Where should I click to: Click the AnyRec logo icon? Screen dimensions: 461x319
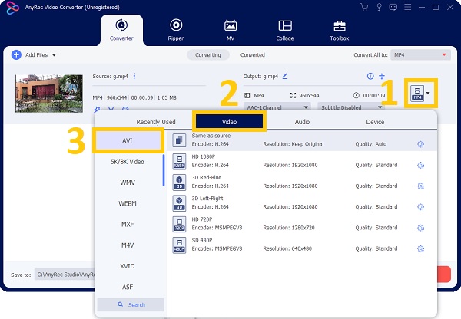(12, 8)
